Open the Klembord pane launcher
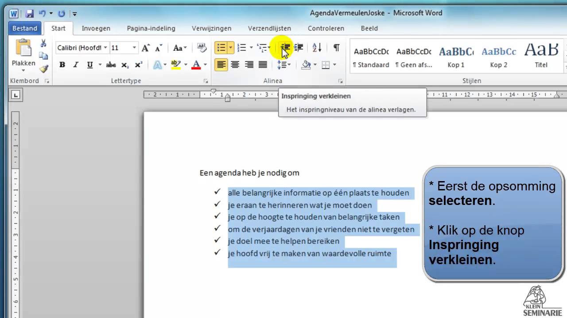 point(47,81)
